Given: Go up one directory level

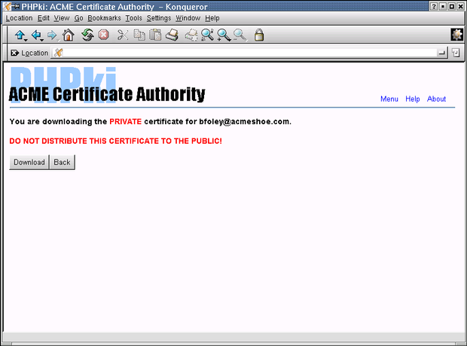Looking at the screenshot, I should pyautogui.click(x=20, y=35).
